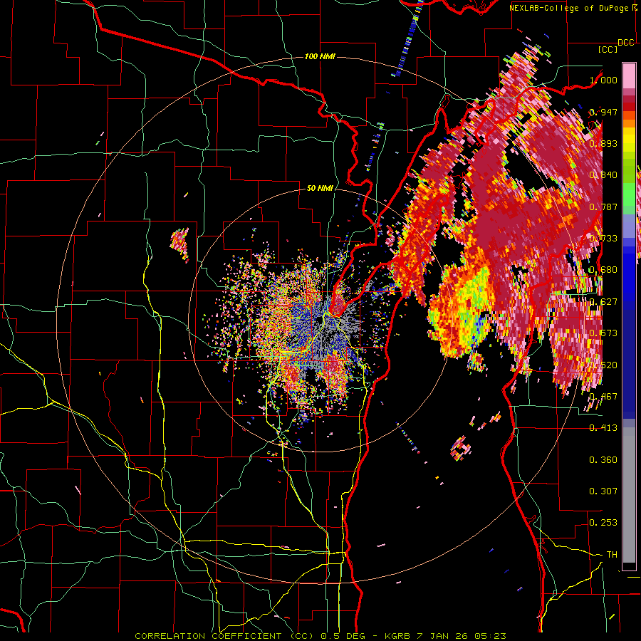
Task: Click the 1.000 color scale value
Action: [x=603, y=80]
